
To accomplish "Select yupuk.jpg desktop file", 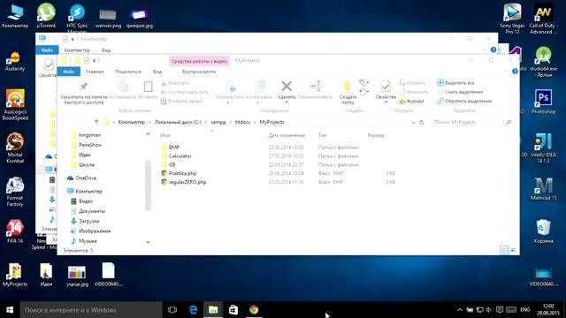I will [77, 276].
